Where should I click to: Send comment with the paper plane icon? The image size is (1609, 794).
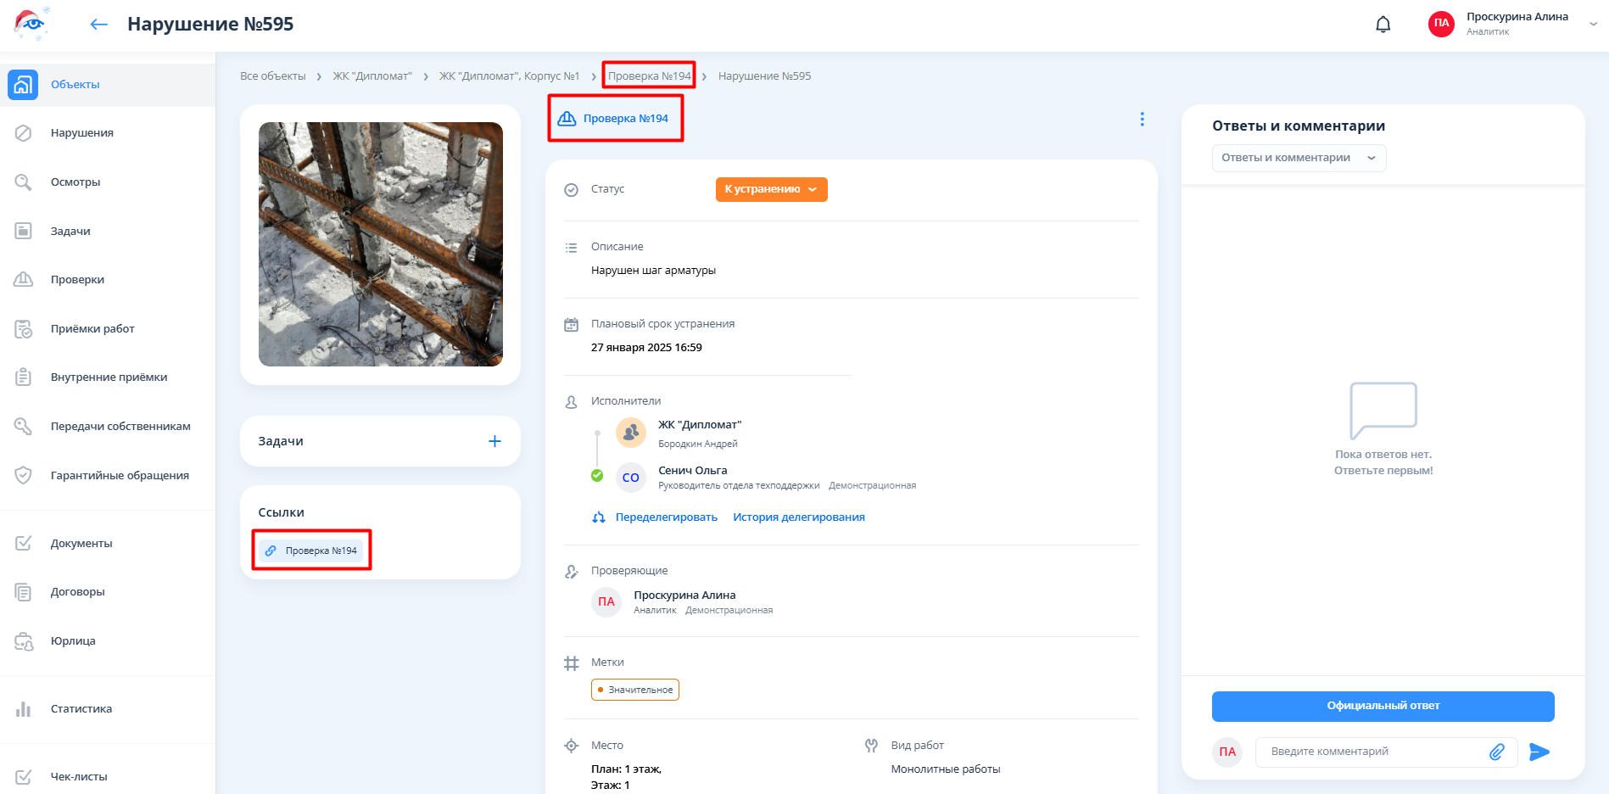1539,752
